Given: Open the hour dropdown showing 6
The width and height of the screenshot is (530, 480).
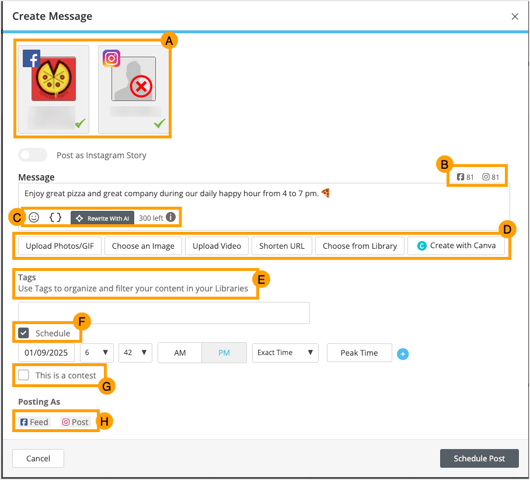Looking at the screenshot, I should click(x=96, y=353).
